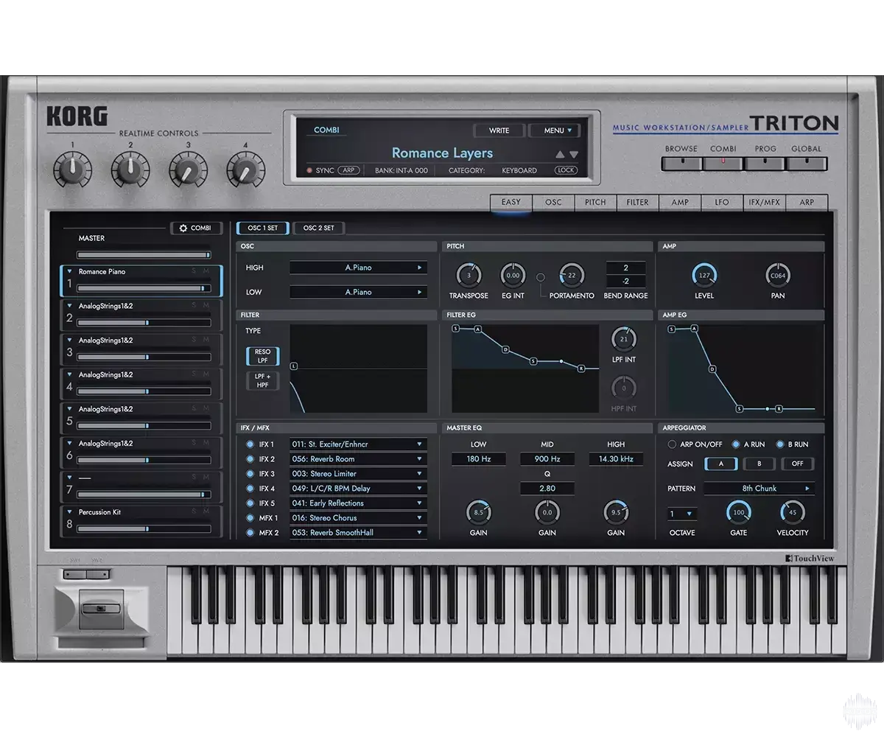Click the Mid frequency 900 Hz field
This screenshot has width=884, height=737.
[547, 459]
